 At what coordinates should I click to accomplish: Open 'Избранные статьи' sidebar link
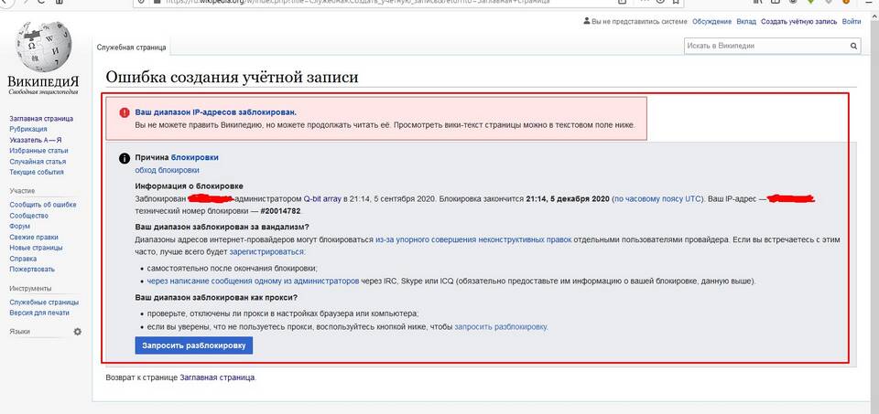(x=38, y=151)
